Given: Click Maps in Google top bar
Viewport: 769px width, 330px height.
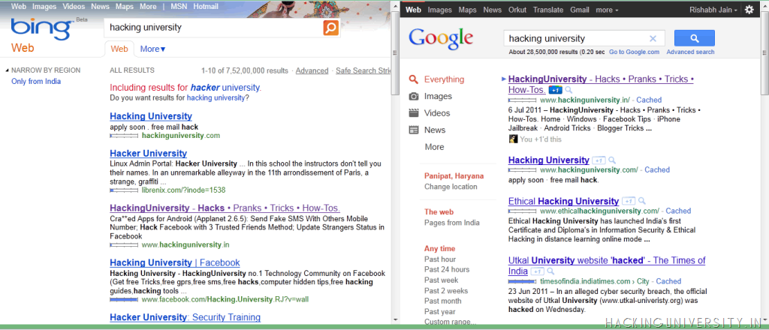Looking at the screenshot, I should 467,10.
